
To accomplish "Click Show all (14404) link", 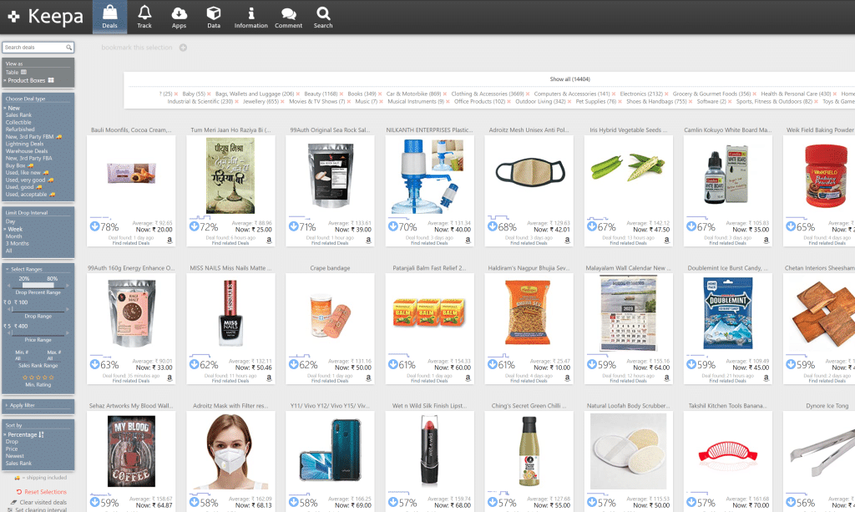I will pyautogui.click(x=570, y=79).
